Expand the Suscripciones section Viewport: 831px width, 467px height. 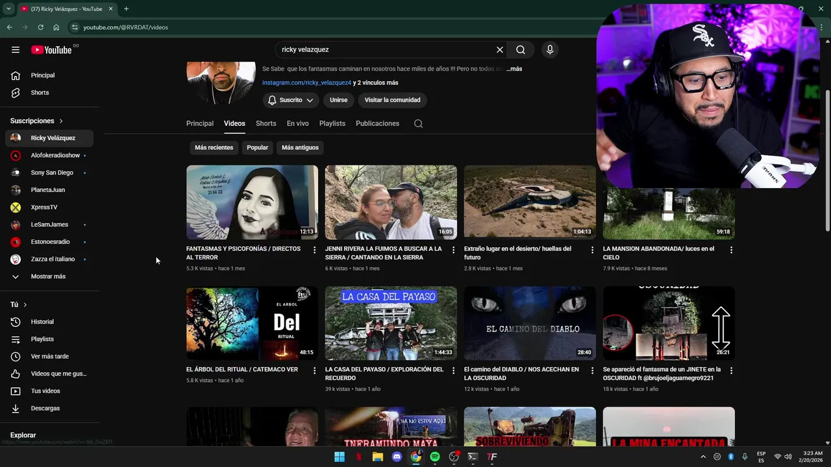point(36,121)
